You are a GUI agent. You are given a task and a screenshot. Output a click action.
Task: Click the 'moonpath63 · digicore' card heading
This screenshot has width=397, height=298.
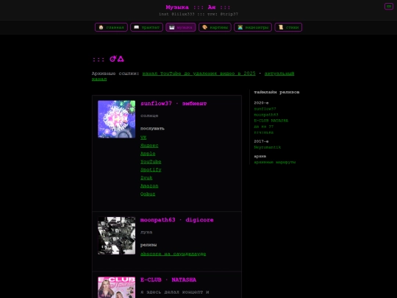click(177, 220)
